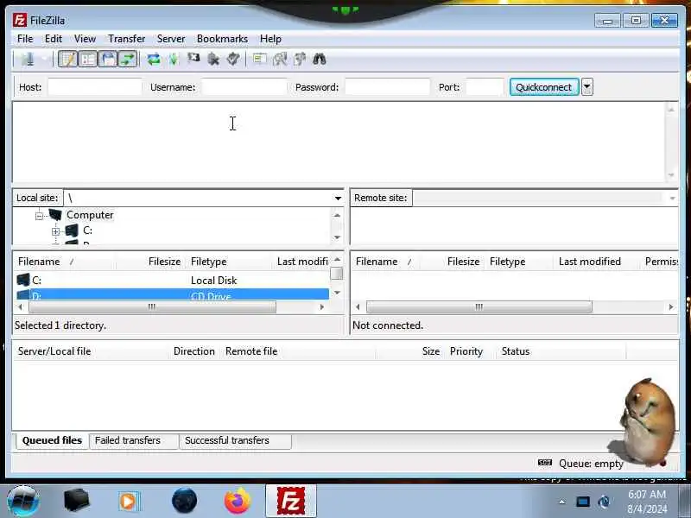Open Firefox from the taskbar
This screenshot has height=518, width=691.
point(237,502)
